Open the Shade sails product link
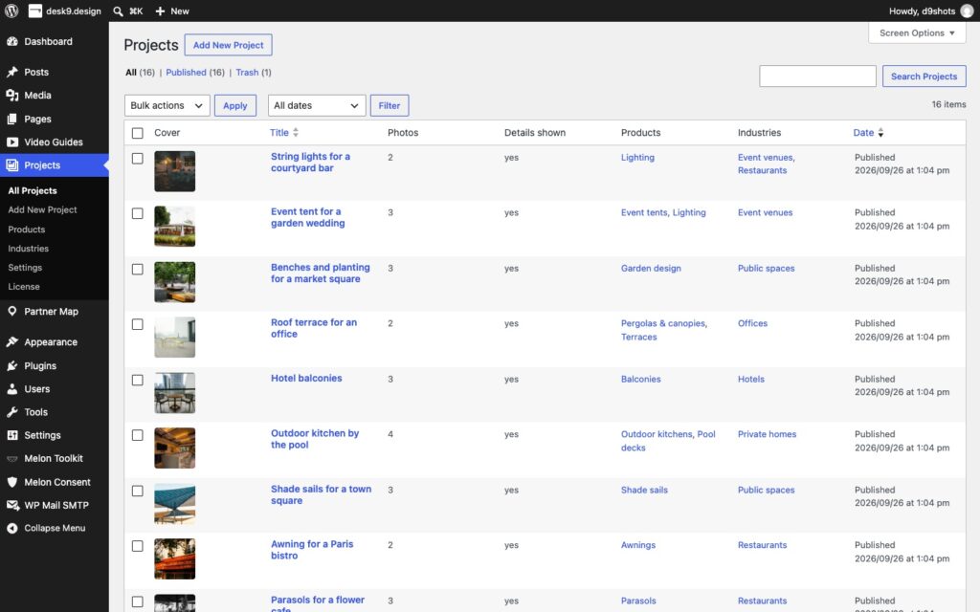 644,491
